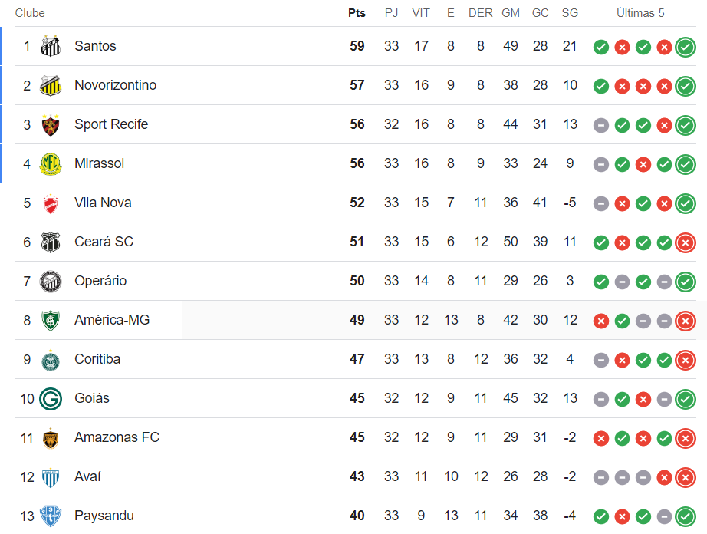Click the Clube column header
The image size is (707, 534).
click(x=30, y=13)
